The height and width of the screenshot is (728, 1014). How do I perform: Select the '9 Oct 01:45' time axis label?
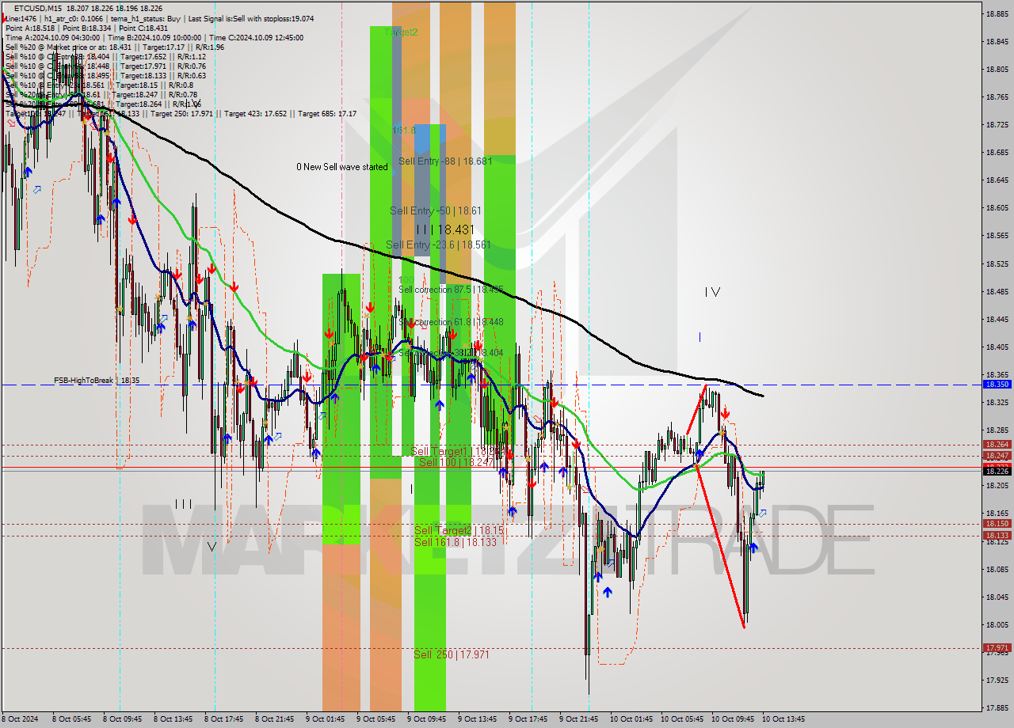click(326, 719)
